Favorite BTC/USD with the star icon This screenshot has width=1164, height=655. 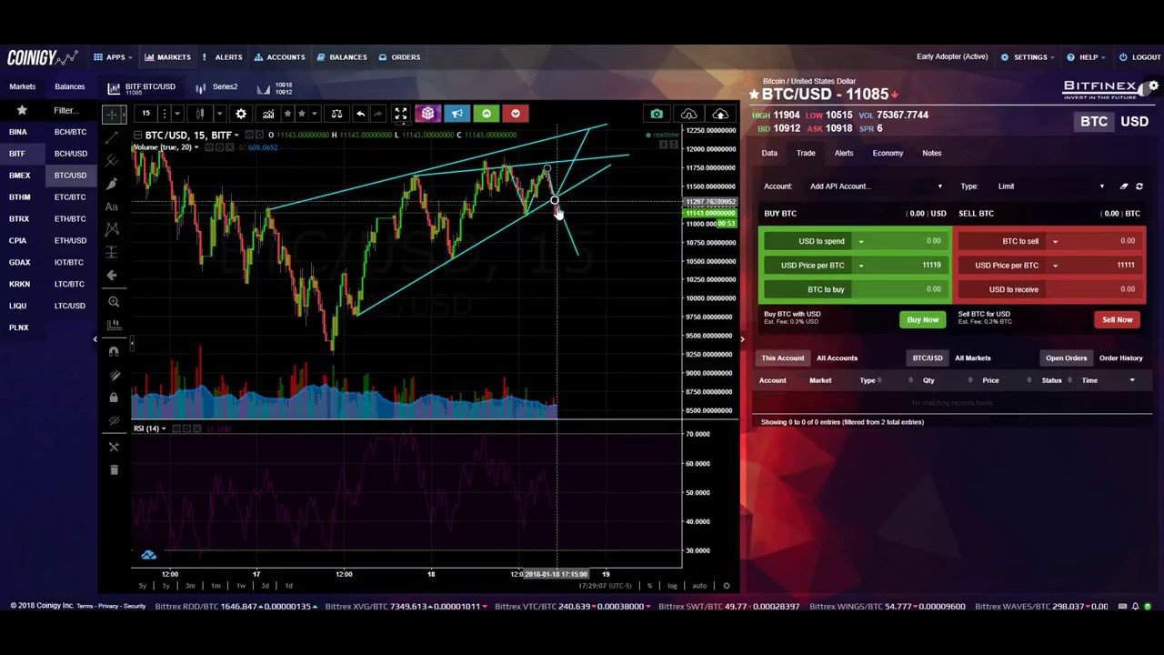click(x=754, y=95)
